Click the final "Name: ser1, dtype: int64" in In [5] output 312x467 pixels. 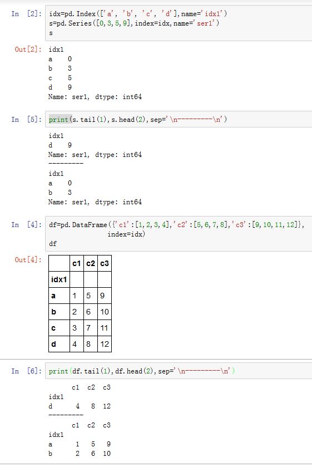coord(95,202)
